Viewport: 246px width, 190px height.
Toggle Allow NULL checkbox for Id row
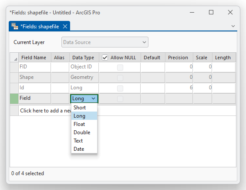click(x=120, y=88)
